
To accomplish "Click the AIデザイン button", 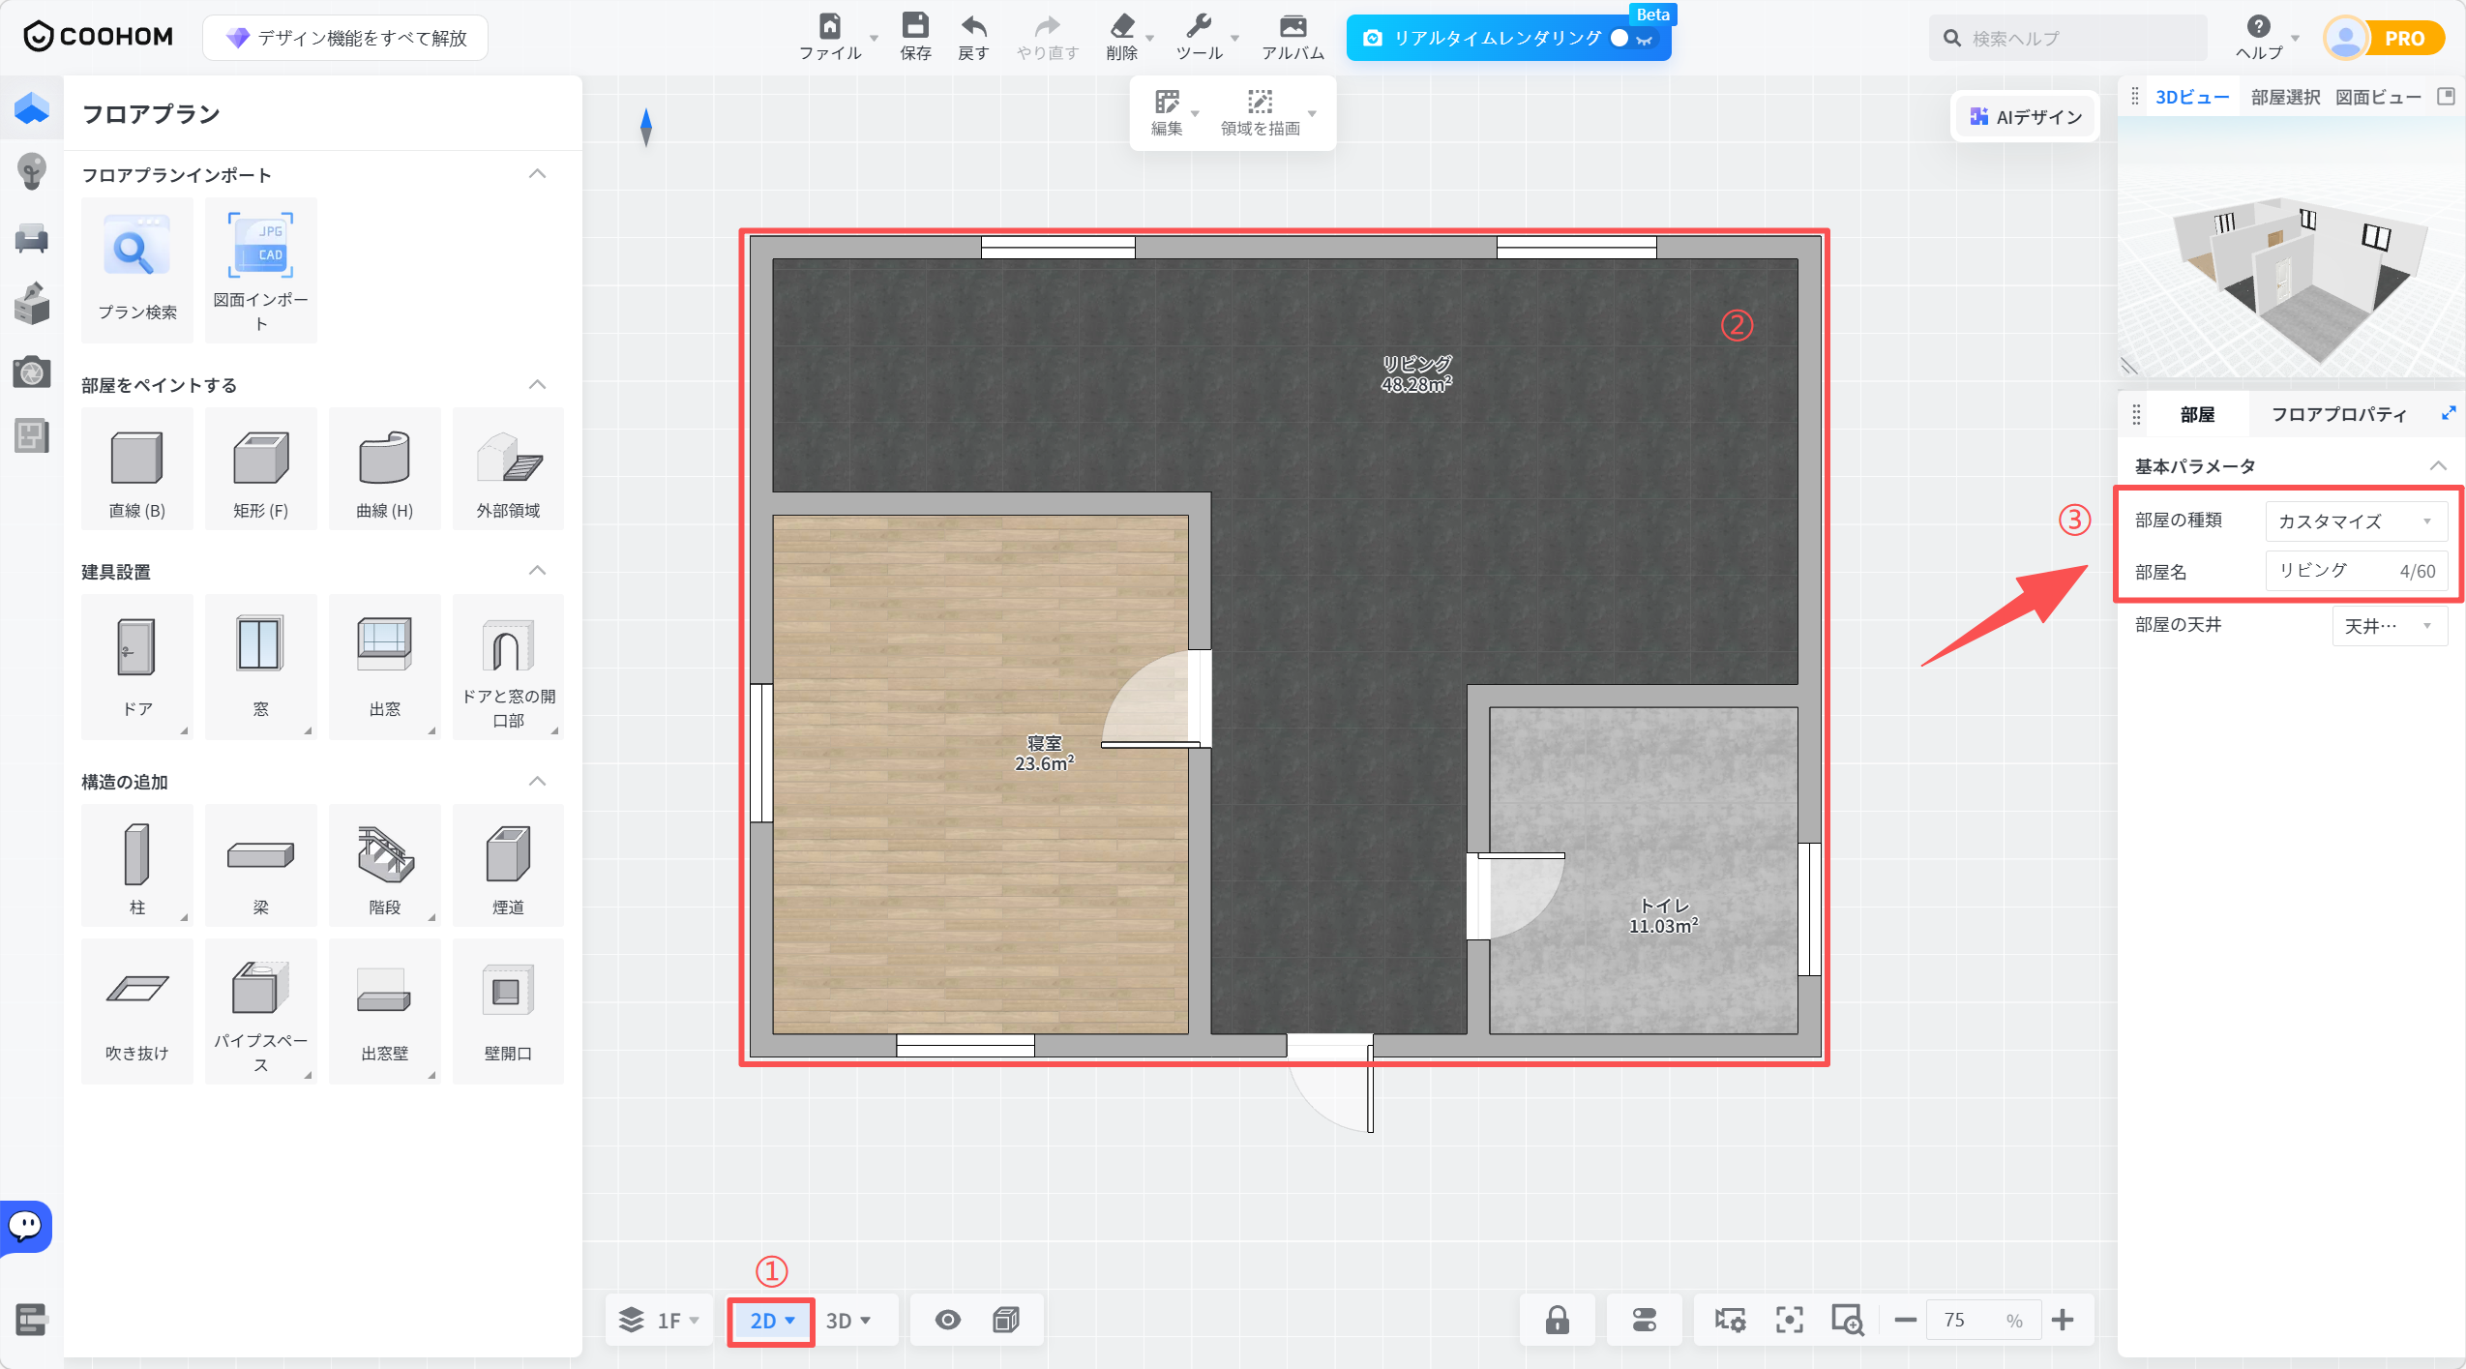I will pyautogui.click(x=2025, y=117).
